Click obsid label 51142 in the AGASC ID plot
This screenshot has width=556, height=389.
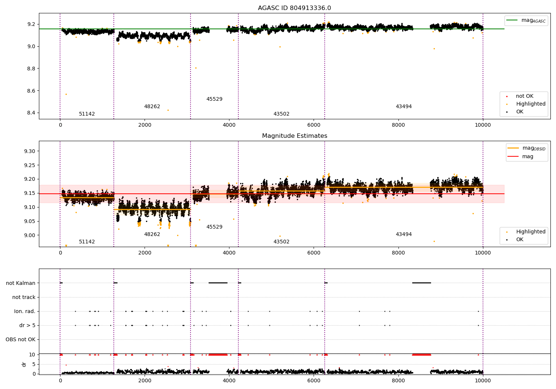tap(87, 114)
